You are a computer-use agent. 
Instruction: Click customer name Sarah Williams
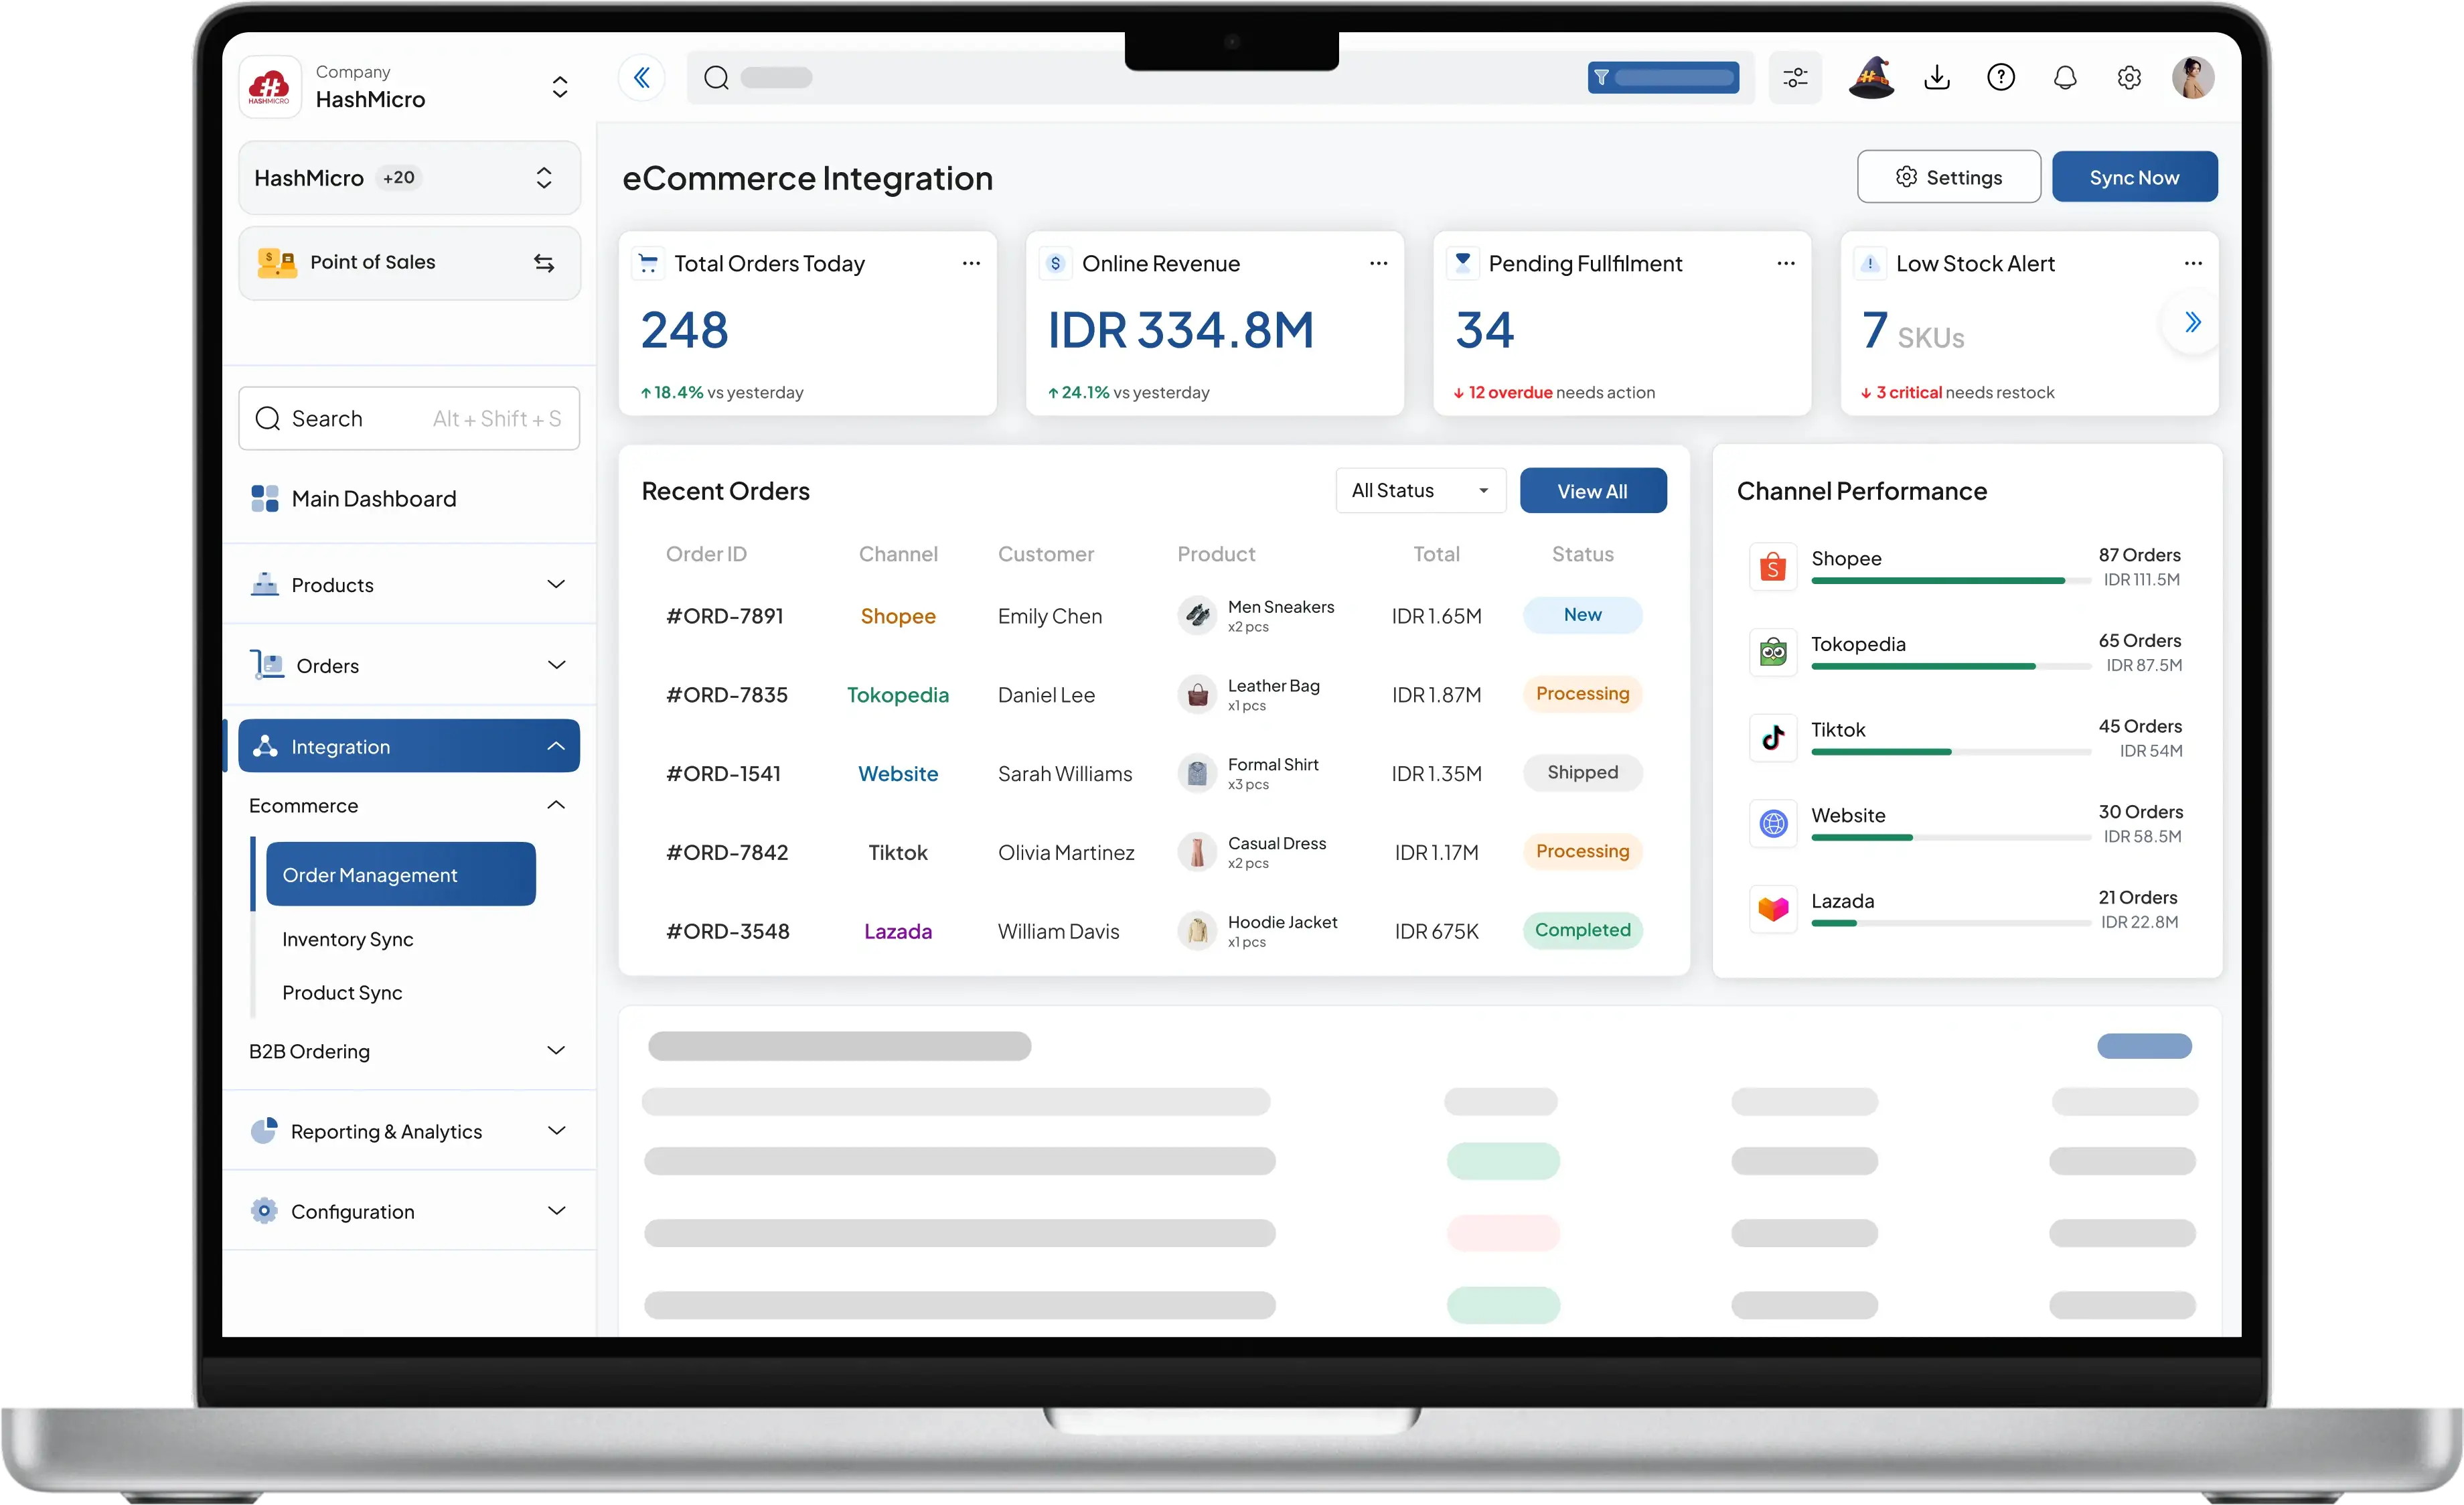(1065, 774)
